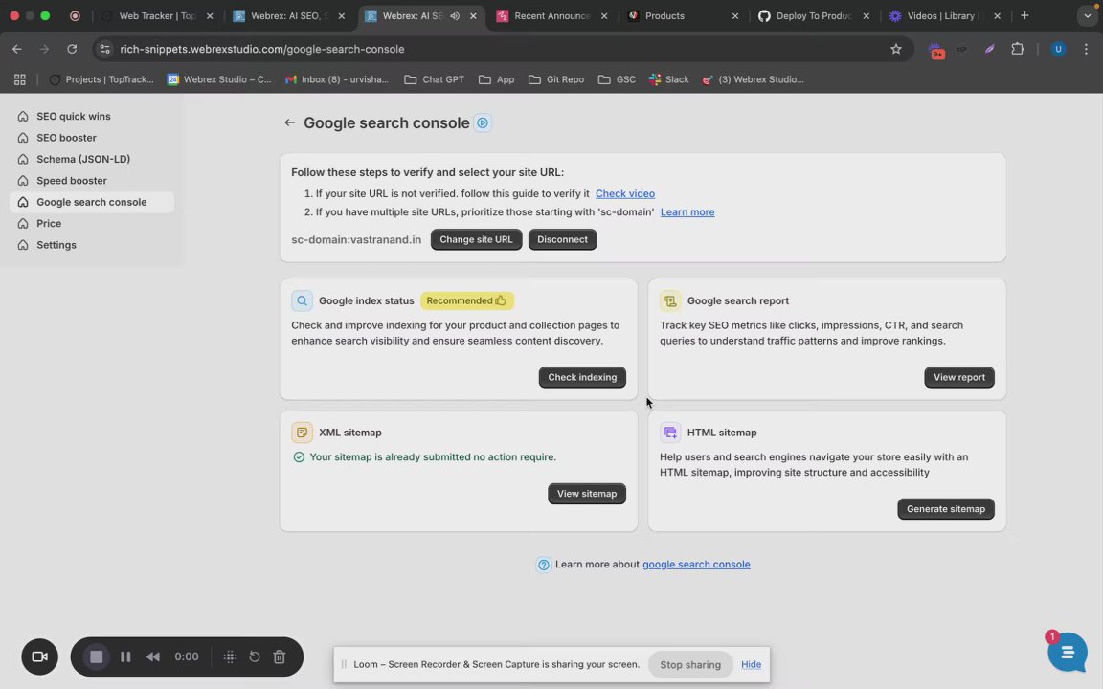The height and width of the screenshot is (689, 1103).
Task: Click the Change site URL button
Action: 476,240
